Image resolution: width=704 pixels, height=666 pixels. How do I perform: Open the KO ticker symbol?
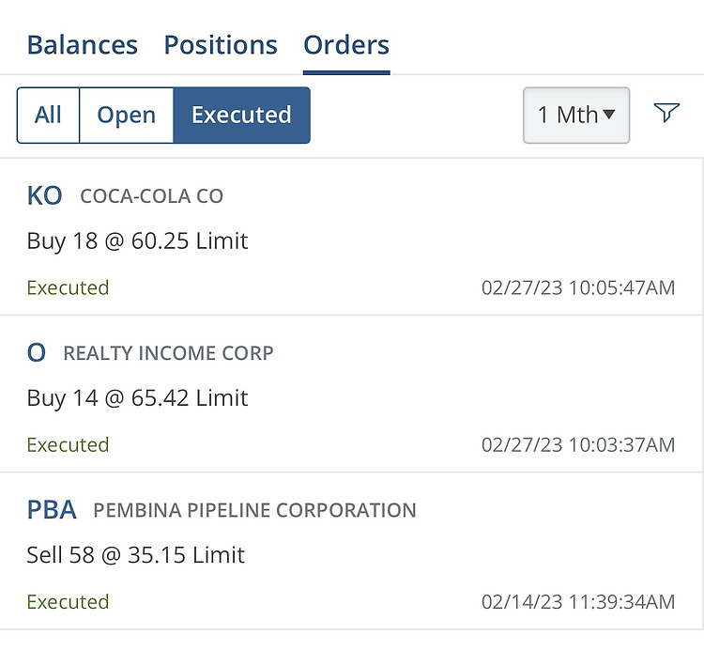pos(44,196)
